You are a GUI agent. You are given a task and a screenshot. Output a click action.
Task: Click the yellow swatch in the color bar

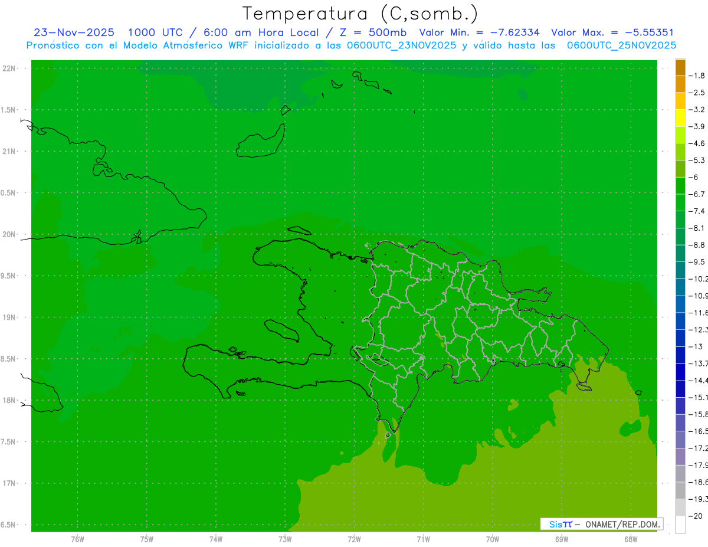680,118
